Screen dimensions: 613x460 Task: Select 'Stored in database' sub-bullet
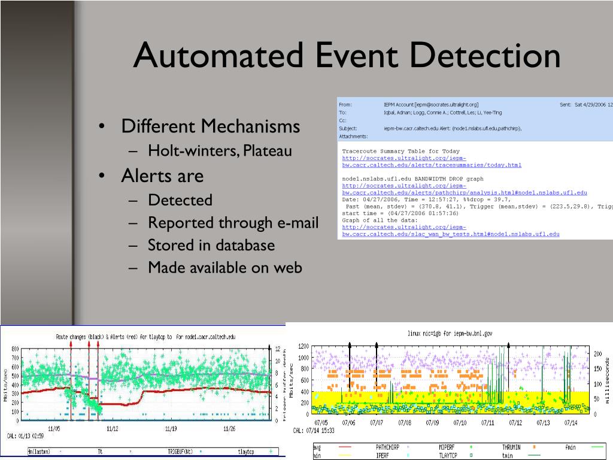(211, 245)
